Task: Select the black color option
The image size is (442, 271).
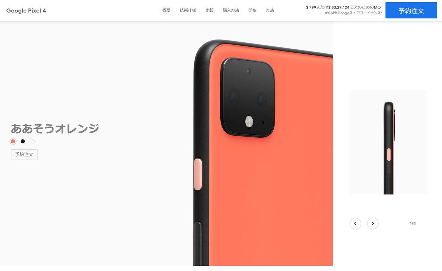Action: click(23, 141)
